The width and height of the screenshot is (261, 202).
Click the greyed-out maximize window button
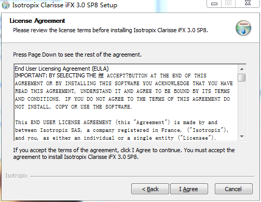point(228,3)
